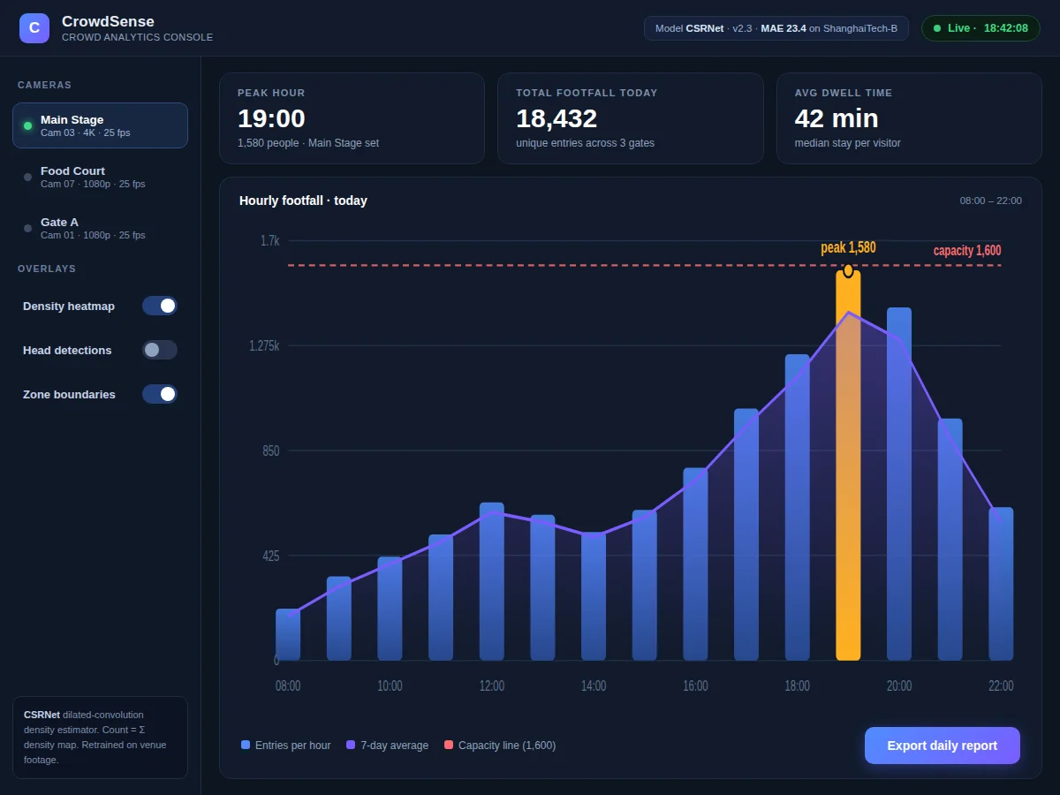Screen dimensions: 1060x795
Task: Click 'Cam 07 · 1080p · 25 fps' text
Action: tap(93, 184)
